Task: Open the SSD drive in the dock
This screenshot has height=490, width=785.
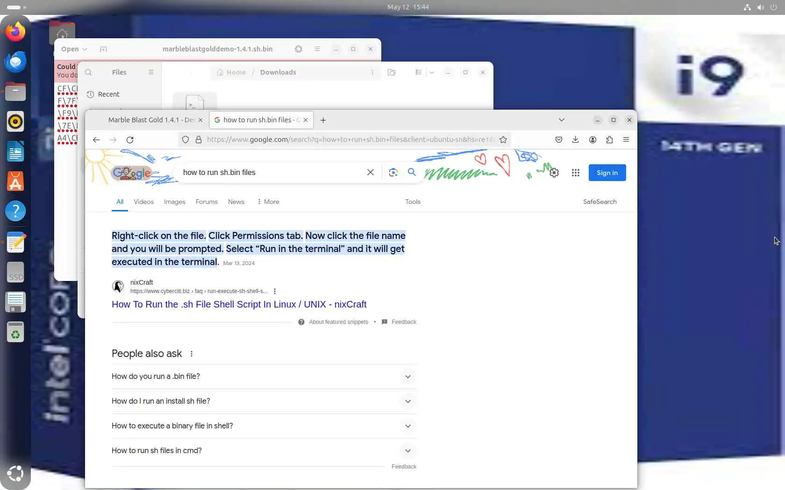Action: (15, 272)
